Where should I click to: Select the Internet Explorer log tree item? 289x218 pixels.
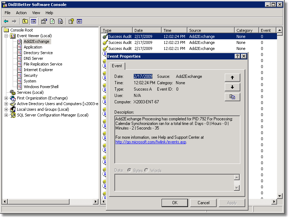pos(38,70)
